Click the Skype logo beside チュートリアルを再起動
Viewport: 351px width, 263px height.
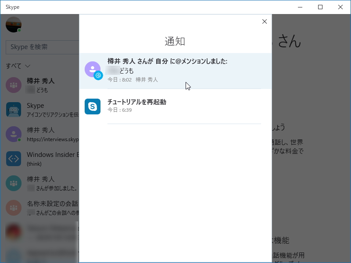tap(93, 107)
